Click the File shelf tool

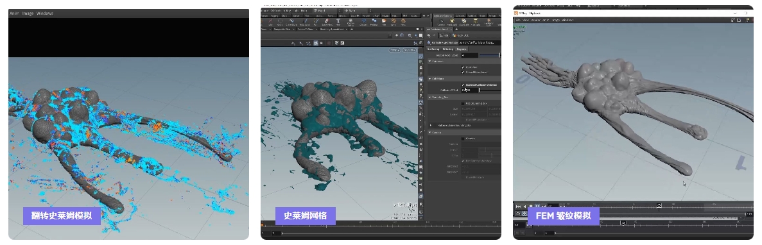(384, 22)
